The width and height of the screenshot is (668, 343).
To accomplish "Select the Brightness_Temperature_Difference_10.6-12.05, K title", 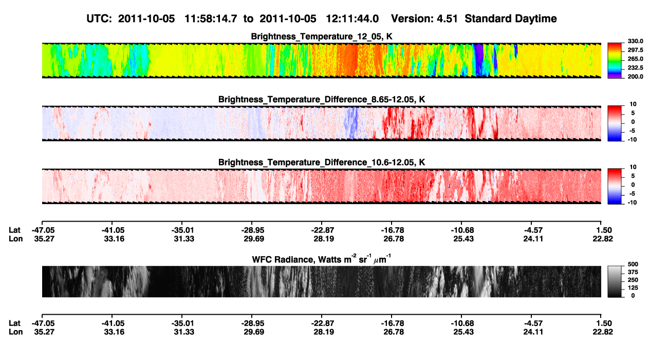I will pos(322,163).
